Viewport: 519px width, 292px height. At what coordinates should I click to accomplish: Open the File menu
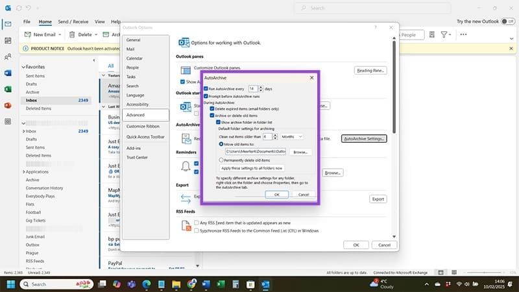pyautogui.click(x=27, y=21)
